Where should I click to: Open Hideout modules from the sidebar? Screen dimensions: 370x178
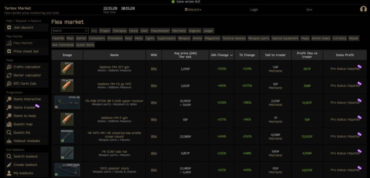click(x=26, y=141)
